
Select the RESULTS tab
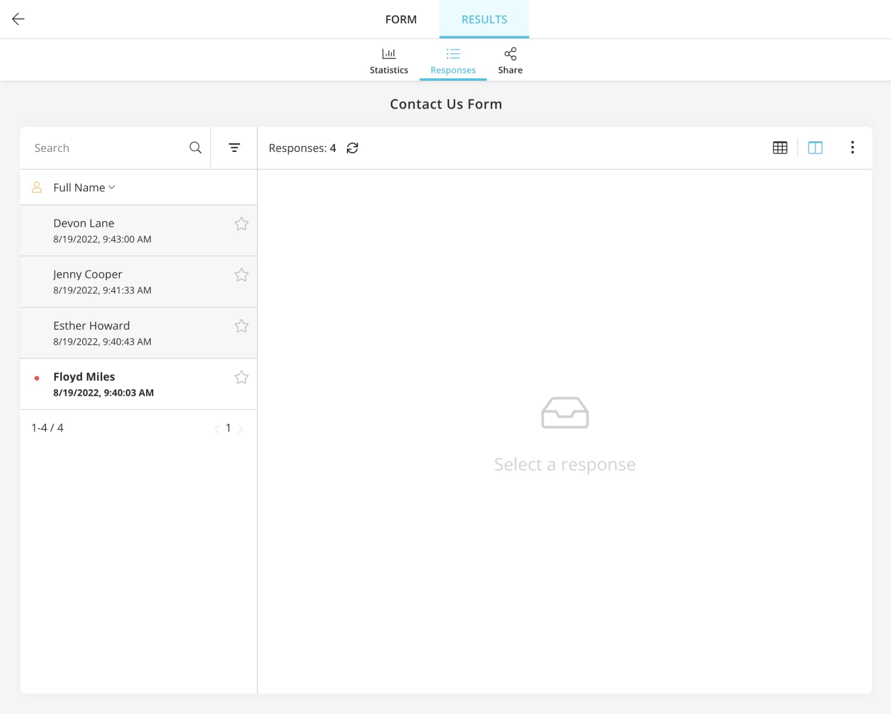484,19
